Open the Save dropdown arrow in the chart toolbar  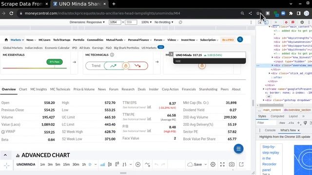point(206,164)
